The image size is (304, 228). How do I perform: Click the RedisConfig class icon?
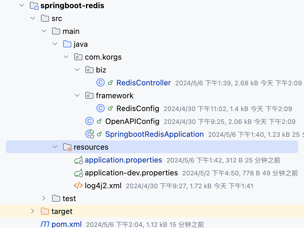point(100,108)
